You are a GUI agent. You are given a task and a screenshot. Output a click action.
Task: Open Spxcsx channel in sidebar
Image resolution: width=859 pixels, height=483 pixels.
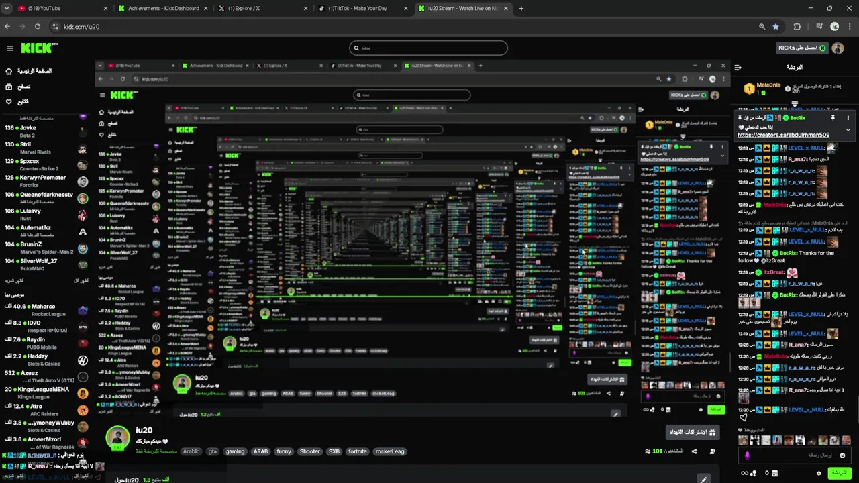tap(47, 164)
